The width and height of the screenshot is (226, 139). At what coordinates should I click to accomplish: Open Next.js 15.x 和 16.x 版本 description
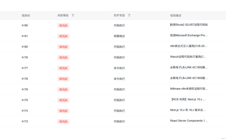tap(188, 110)
